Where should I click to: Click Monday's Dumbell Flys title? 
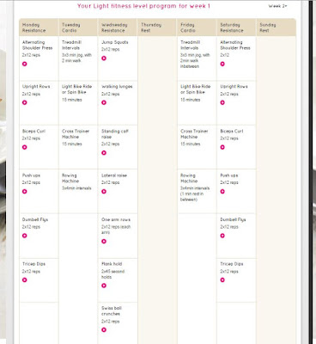click(x=35, y=219)
